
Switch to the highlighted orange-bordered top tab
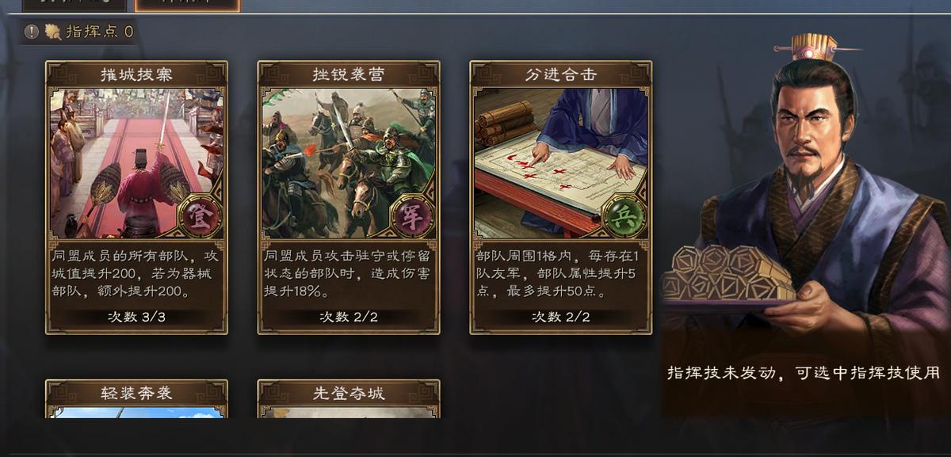188,5
